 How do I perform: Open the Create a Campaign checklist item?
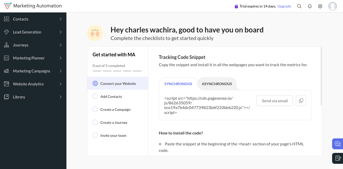point(118,109)
